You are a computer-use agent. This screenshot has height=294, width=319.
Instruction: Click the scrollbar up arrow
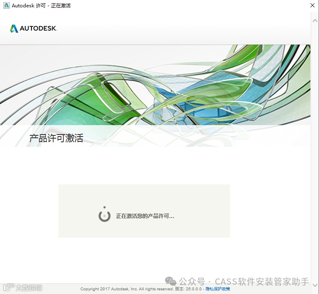pyautogui.click(x=315, y=20)
